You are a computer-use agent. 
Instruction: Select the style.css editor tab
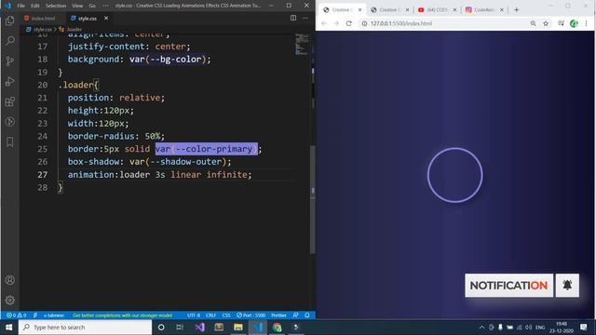[x=87, y=19]
